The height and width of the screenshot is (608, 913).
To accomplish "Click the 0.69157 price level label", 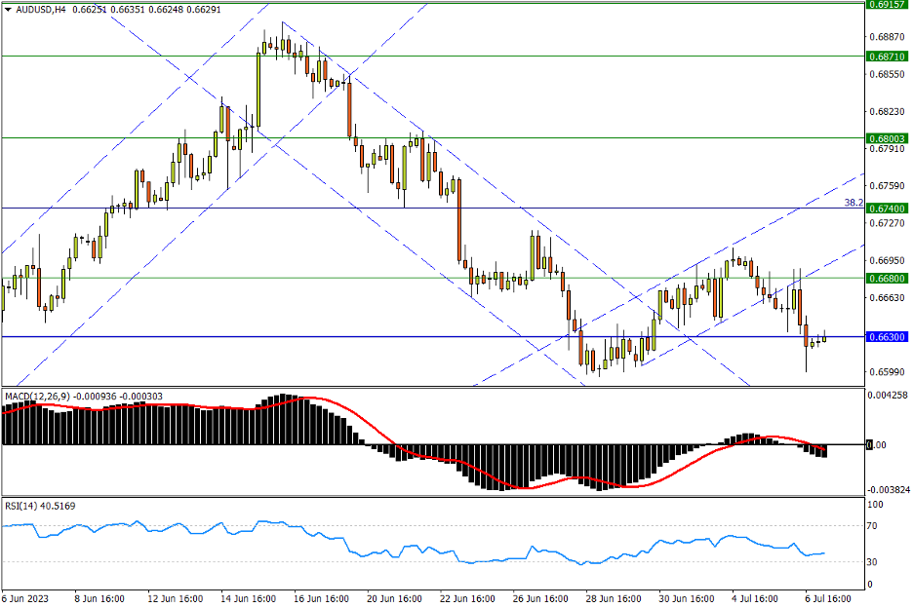I will pyautogui.click(x=886, y=5).
